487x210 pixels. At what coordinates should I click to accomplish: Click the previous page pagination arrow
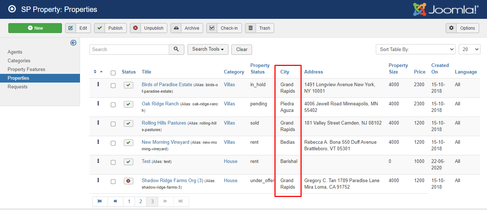(115, 201)
